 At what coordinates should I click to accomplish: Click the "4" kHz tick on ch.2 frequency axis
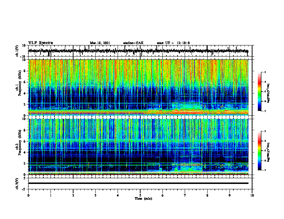pos(25,152)
